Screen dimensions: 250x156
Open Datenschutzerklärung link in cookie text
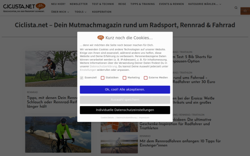[x=103, y=67]
